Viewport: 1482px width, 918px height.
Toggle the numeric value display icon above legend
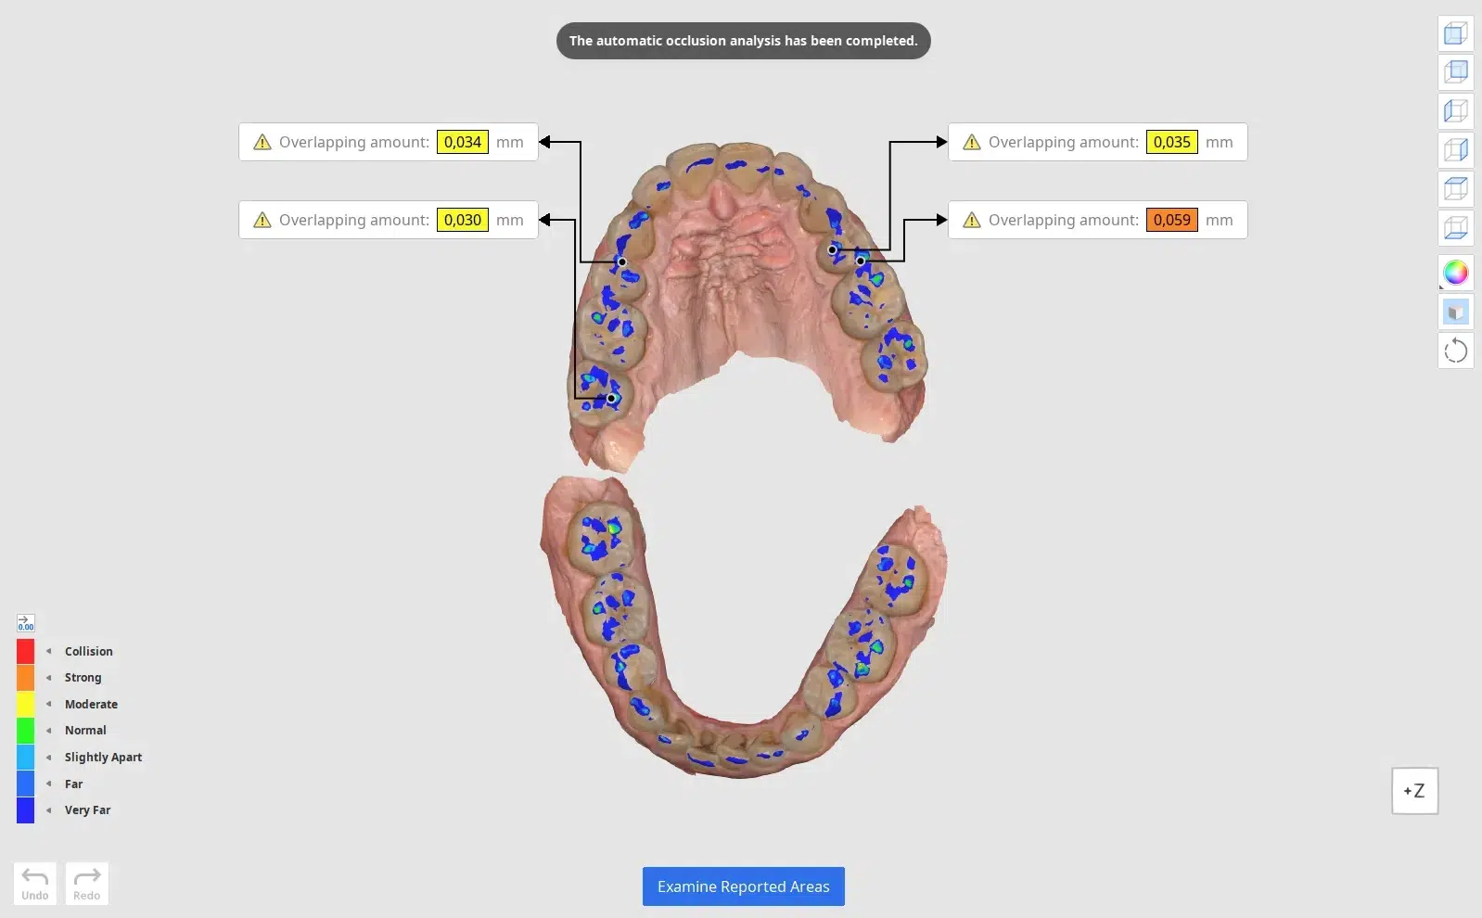tap(26, 623)
